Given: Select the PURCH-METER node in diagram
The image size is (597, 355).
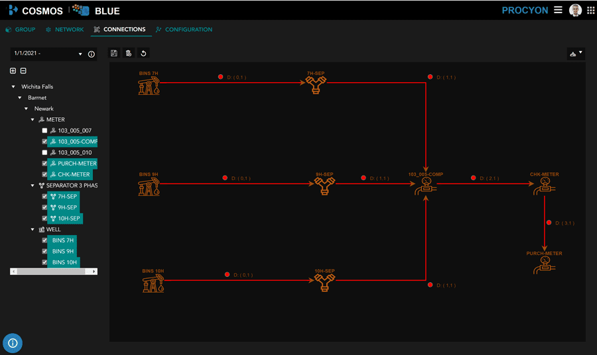Looking at the screenshot, I should 545,266.
